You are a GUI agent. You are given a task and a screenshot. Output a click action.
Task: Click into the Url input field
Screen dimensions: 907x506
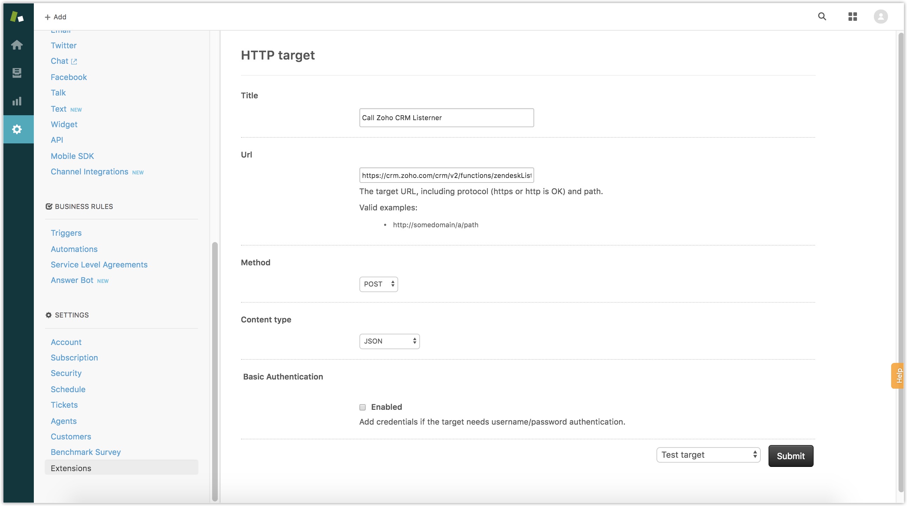(446, 175)
